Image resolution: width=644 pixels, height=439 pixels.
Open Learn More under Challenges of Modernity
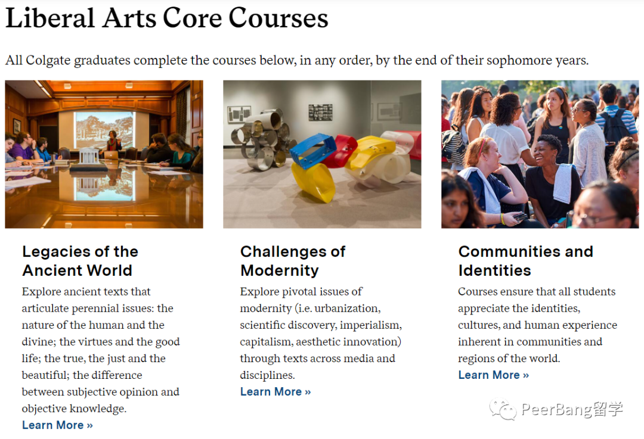click(275, 392)
